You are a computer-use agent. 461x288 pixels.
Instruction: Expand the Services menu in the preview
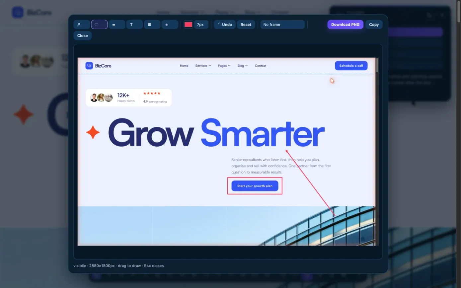pyautogui.click(x=203, y=66)
